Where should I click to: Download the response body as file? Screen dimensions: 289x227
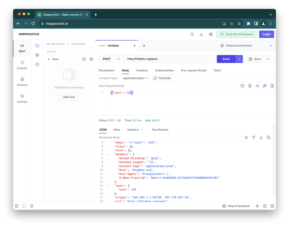tap(261, 138)
